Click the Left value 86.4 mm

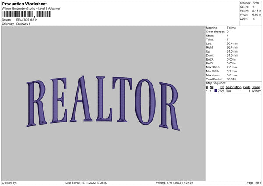pos(233,43)
